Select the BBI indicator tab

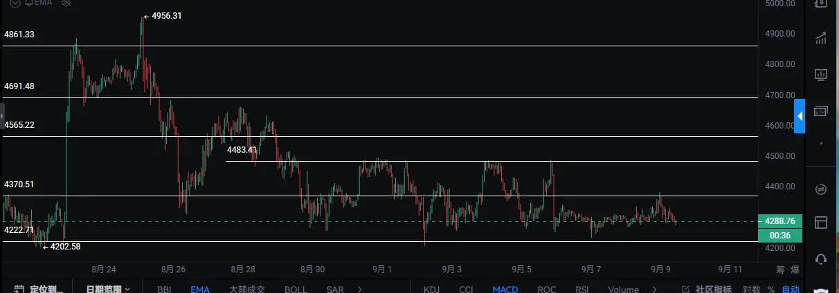(164, 289)
